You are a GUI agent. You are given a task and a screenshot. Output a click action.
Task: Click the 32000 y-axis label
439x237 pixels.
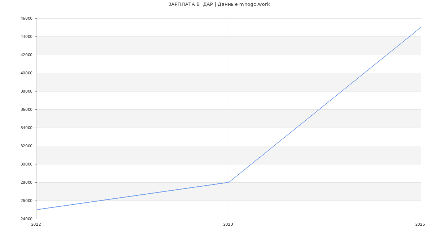coord(27,146)
